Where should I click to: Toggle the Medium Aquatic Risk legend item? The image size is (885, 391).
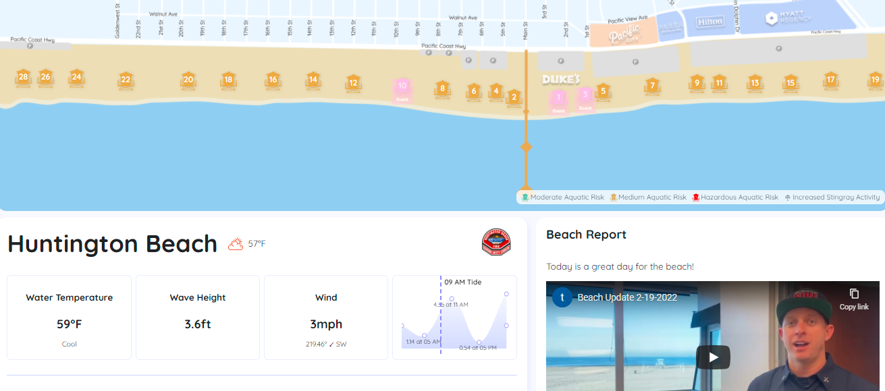(647, 197)
